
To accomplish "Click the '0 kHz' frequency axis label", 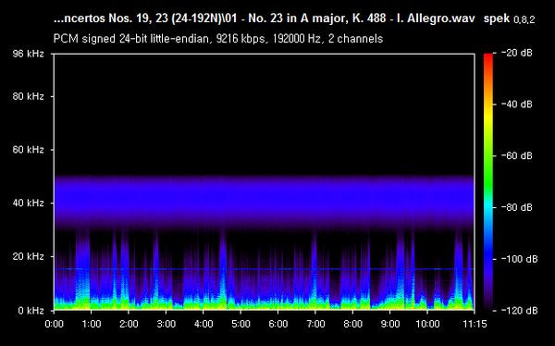I will 31,311.
